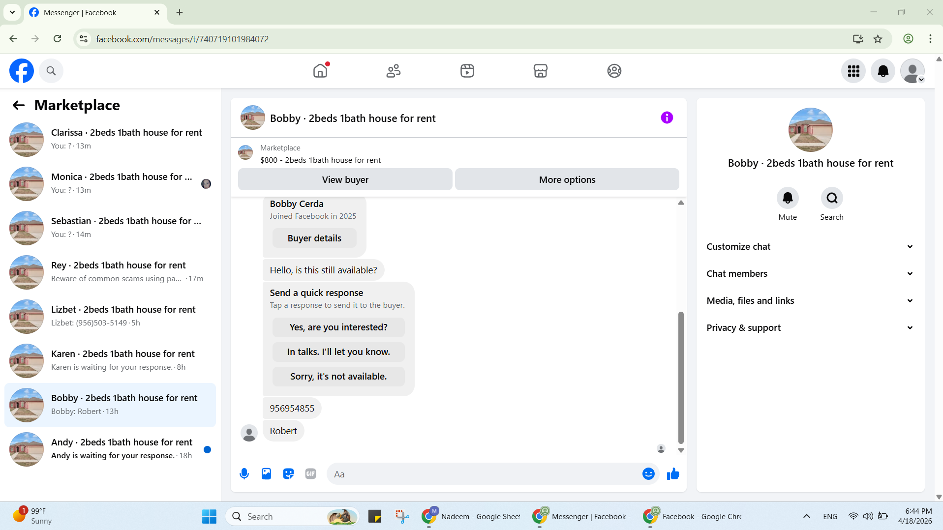Open the Groups navigation icon
Viewport: 943px width, 530px height.
click(614, 71)
